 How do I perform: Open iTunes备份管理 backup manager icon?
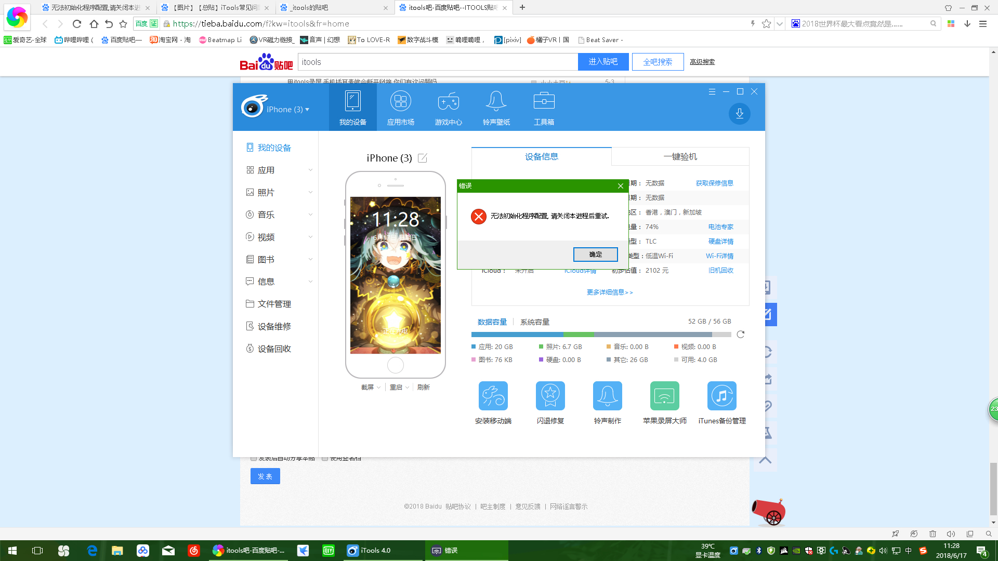coord(721,396)
